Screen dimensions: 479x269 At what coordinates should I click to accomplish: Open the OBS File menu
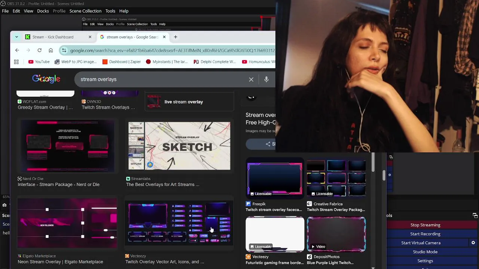point(5,11)
